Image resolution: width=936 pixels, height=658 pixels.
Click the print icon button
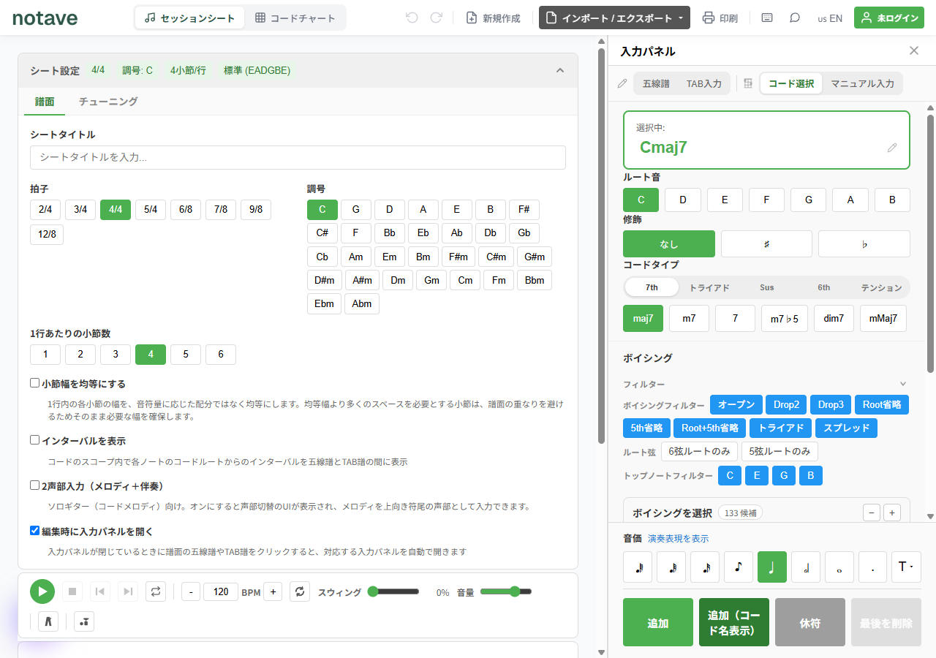(x=720, y=18)
